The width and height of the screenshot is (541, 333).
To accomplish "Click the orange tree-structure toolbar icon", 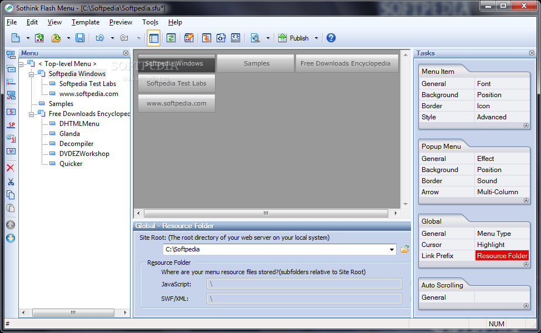I will coord(207,38).
